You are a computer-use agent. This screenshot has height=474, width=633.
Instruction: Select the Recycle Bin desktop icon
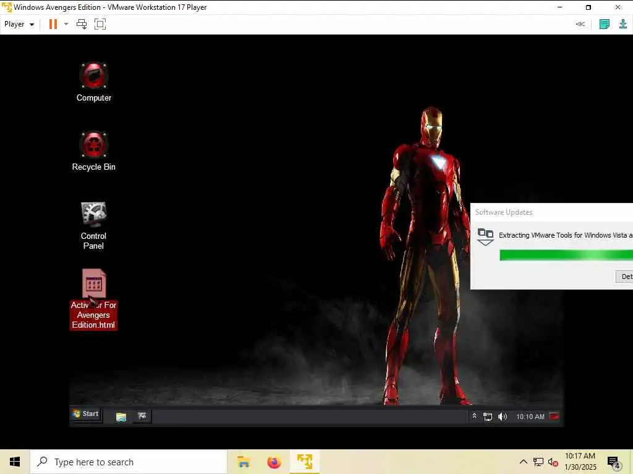click(94, 151)
